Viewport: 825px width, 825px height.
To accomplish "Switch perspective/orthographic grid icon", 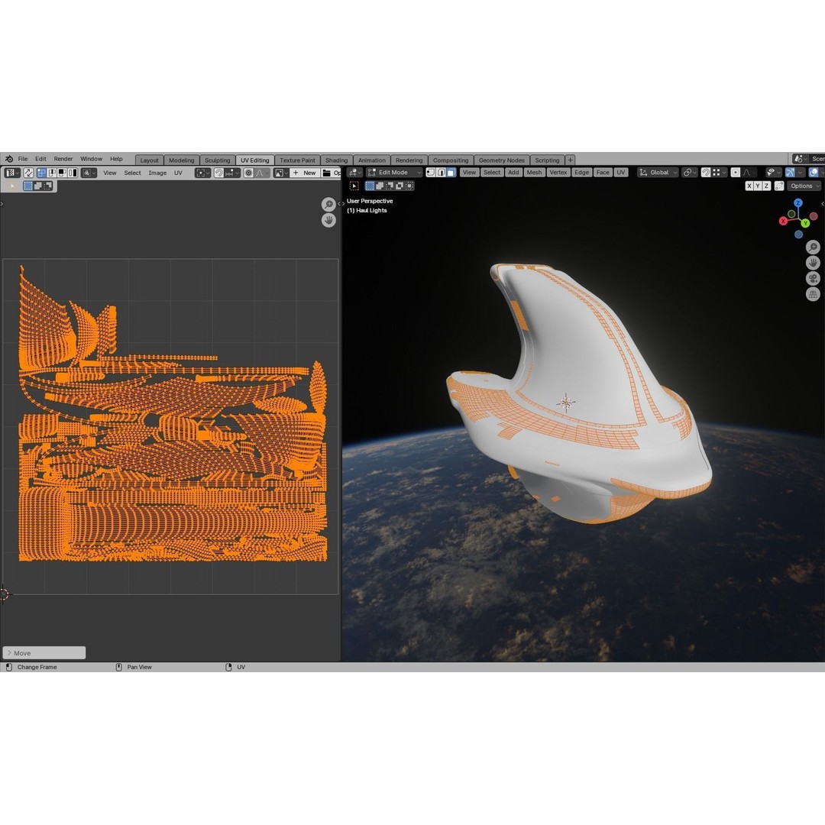I will pos(813,294).
